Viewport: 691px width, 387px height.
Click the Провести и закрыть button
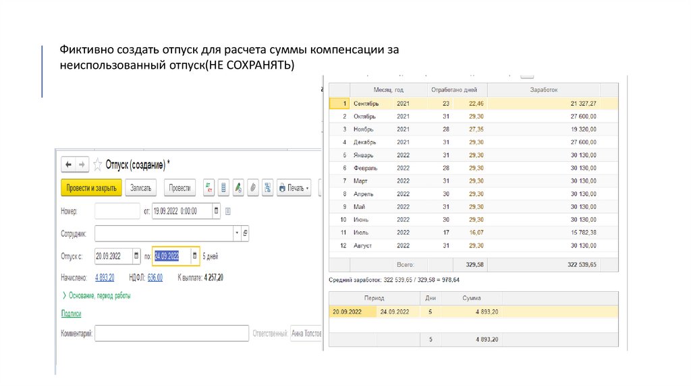pos(91,187)
